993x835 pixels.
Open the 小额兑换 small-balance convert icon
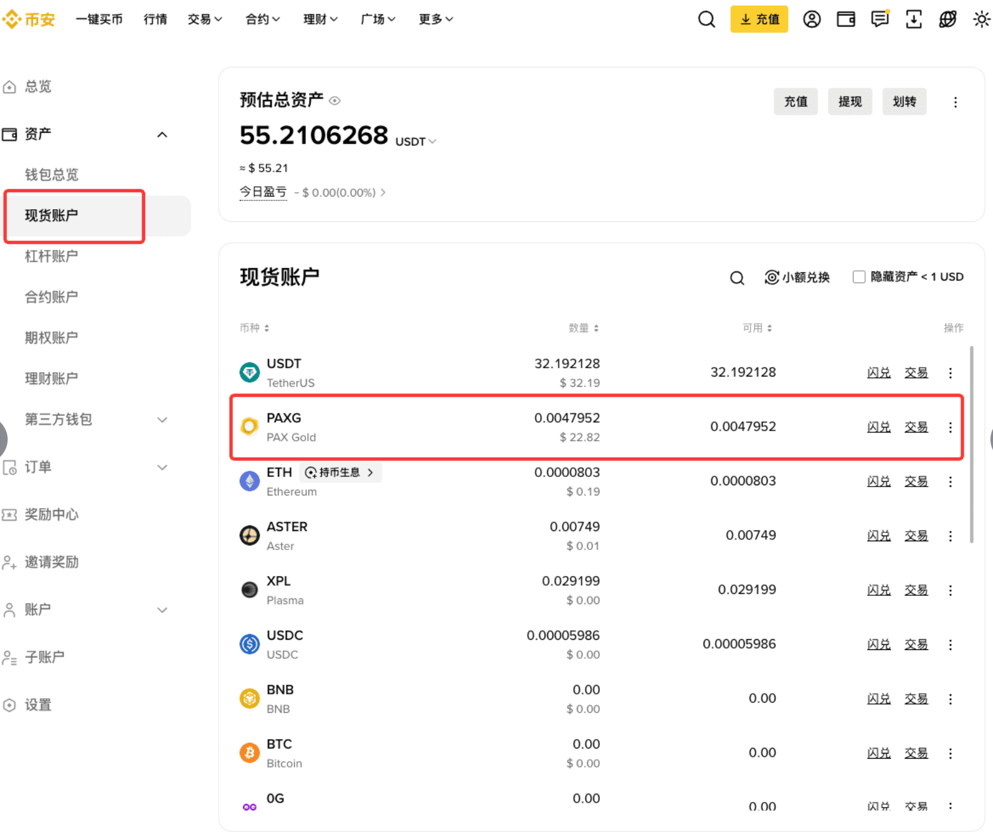[772, 277]
